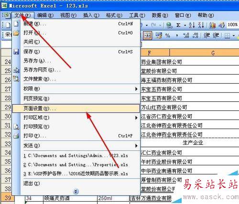Screen dimensions: 239x204
Task: Click cell containing 生产企业
Action: tap(190, 143)
